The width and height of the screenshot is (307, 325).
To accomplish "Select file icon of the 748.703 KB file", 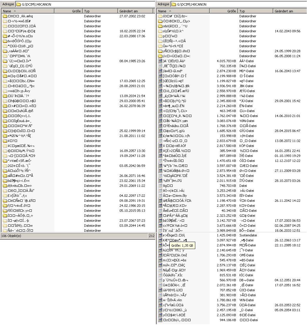I will click(x=160, y=186).
